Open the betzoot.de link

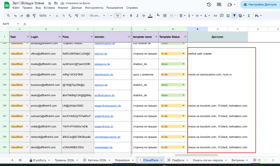point(101,54)
